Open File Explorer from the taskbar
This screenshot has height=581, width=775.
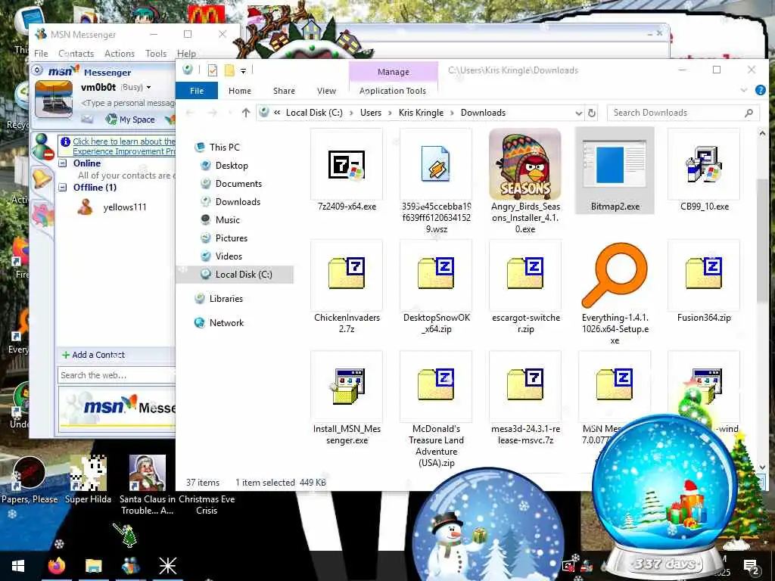pos(93,566)
